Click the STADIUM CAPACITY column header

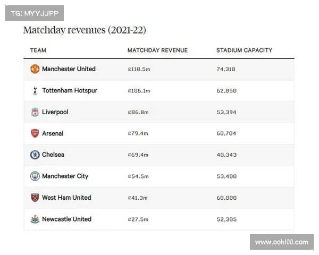[244, 50]
